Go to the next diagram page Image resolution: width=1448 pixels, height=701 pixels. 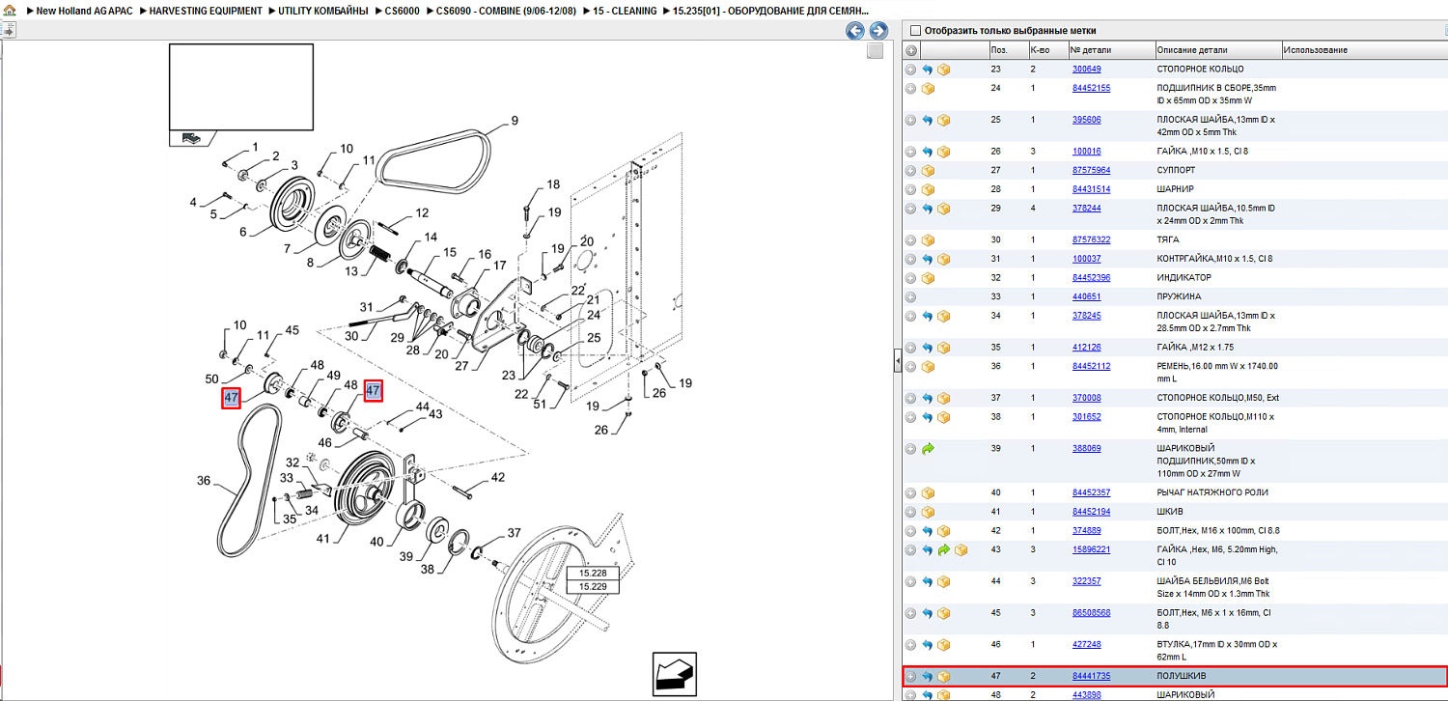point(878,31)
